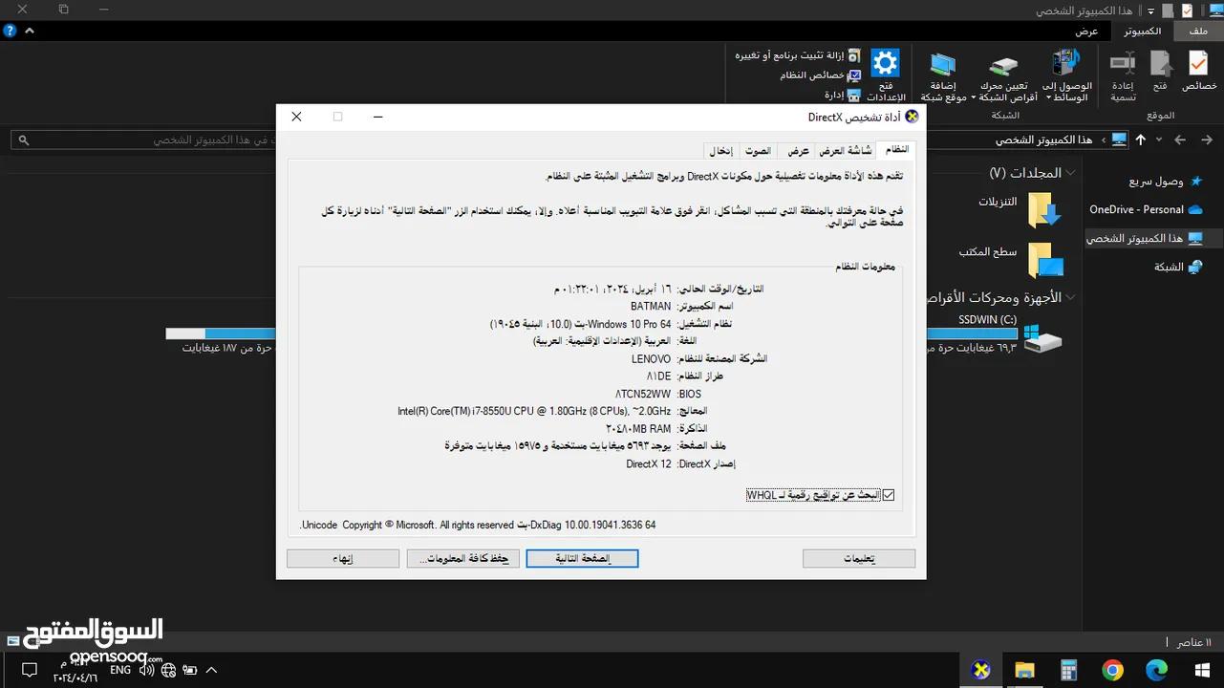Open File Explorer from the taskbar
Screen dimensions: 1224x688
(1024, 670)
